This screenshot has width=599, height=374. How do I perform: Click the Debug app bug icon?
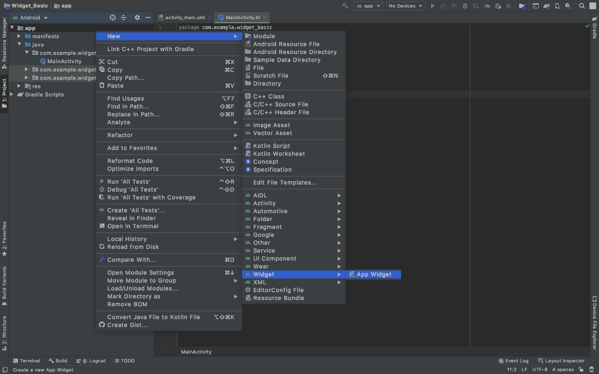pos(465,6)
